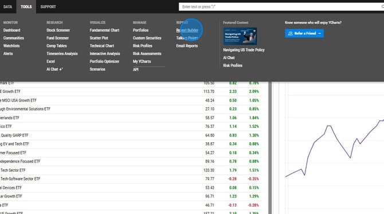Select the Independence Focused ETF row
Viewport: 384px width, 214px height.
(x=131, y=161)
